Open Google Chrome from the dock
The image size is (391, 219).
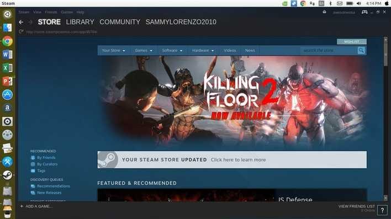[7, 41]
